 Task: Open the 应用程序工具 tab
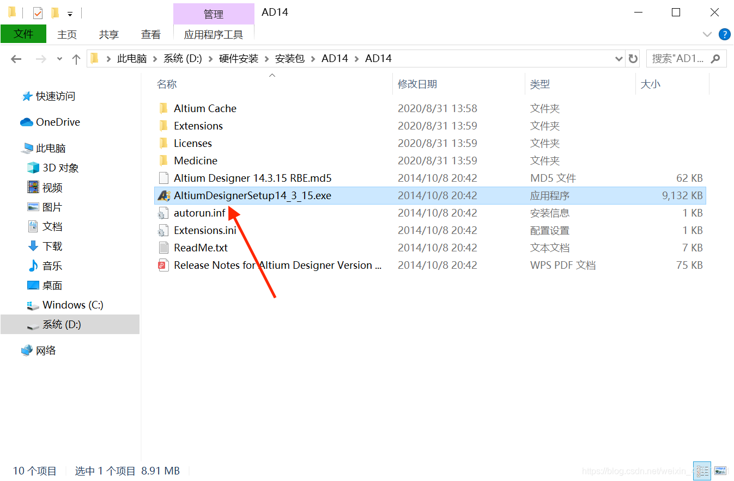pos(214,34)
